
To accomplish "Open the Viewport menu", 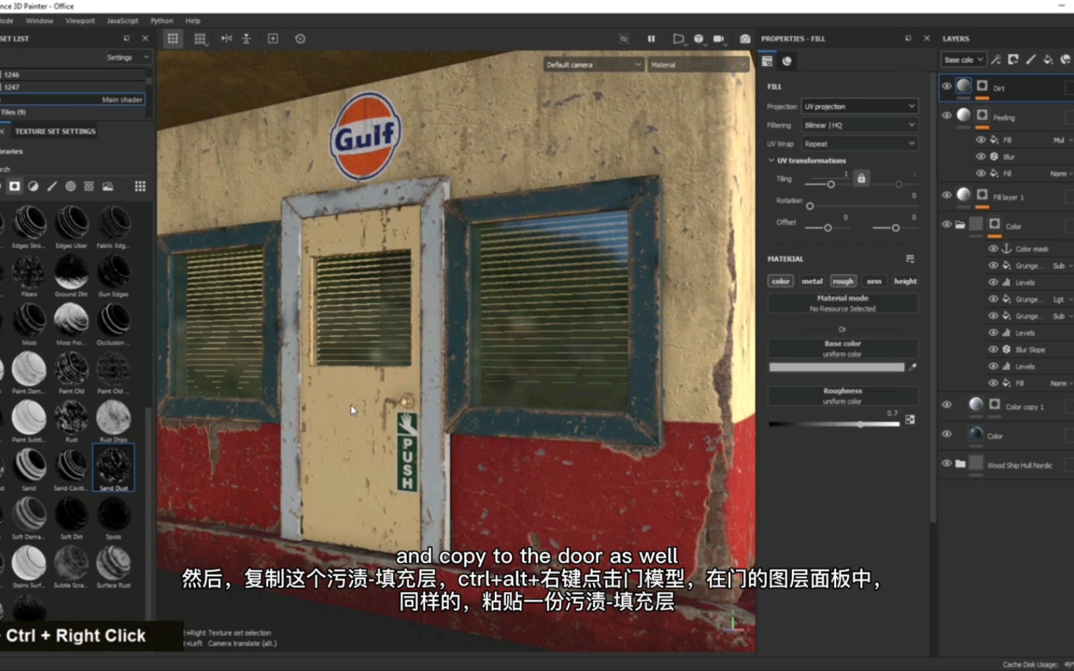I will [80, 21].
